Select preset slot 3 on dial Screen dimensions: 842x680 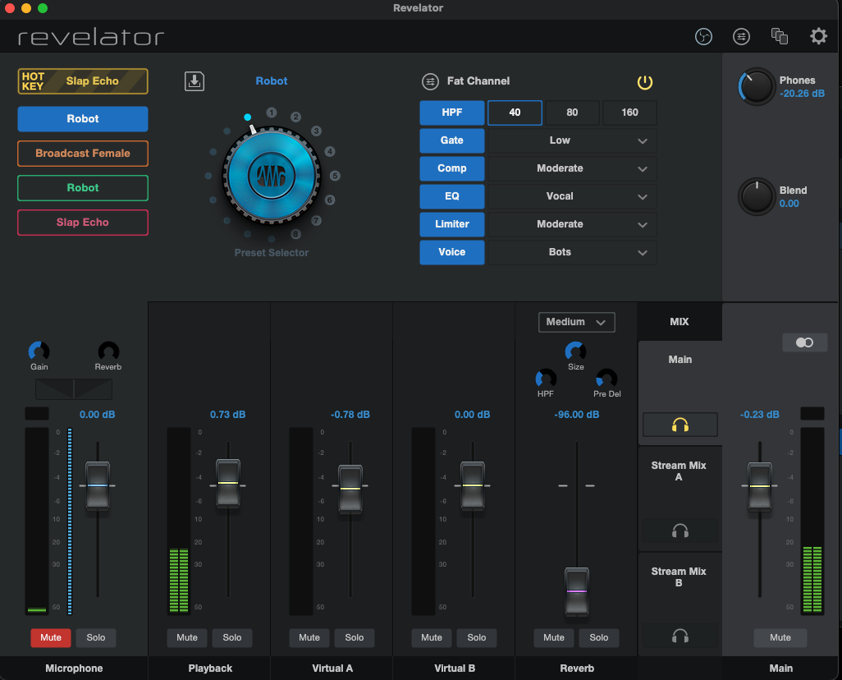tap(316, 131)
